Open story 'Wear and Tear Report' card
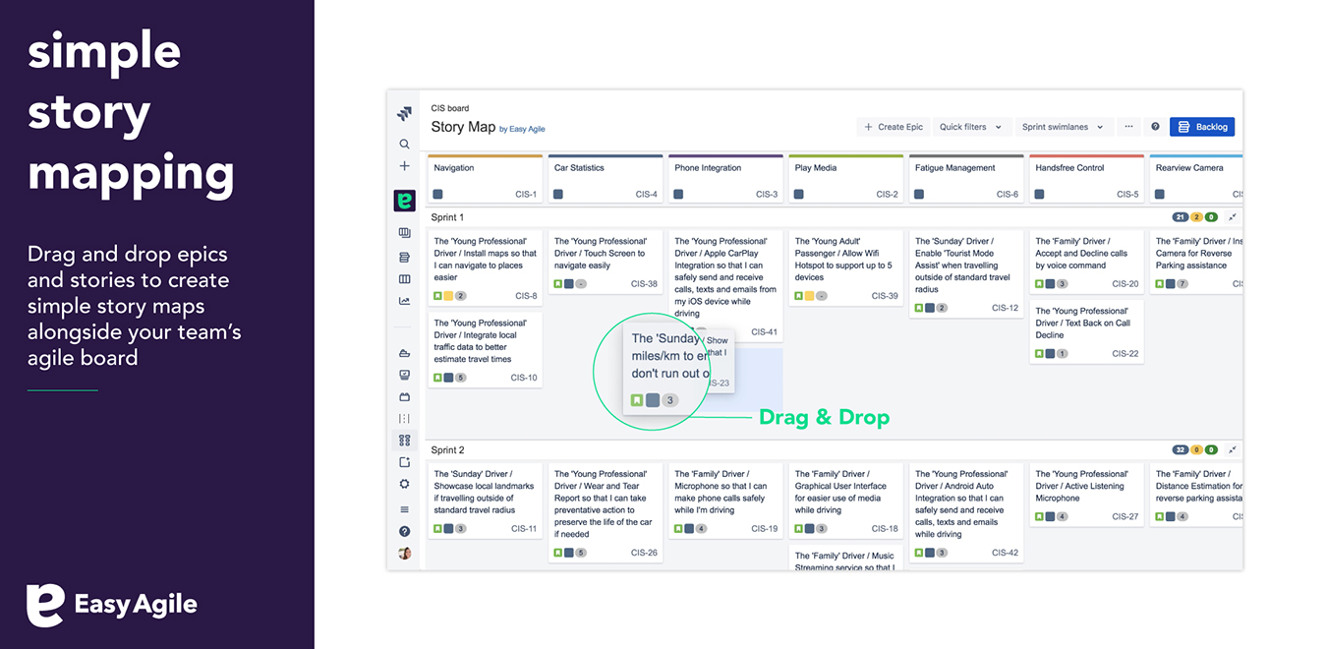Viewport: 1327px width, 649px height. (x=606, y=513)
